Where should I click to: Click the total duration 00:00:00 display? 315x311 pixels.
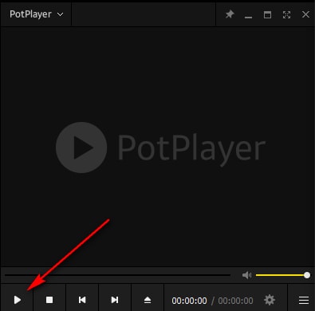click(x=235, y=301)
